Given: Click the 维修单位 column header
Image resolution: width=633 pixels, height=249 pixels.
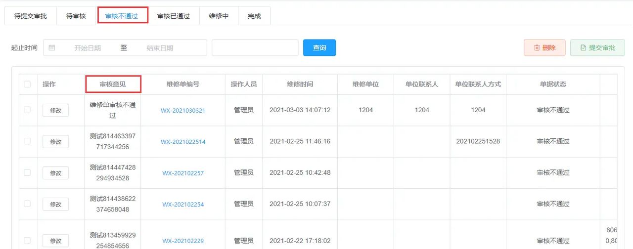Looking at the screenshot, I should click(x=365, y=84).
